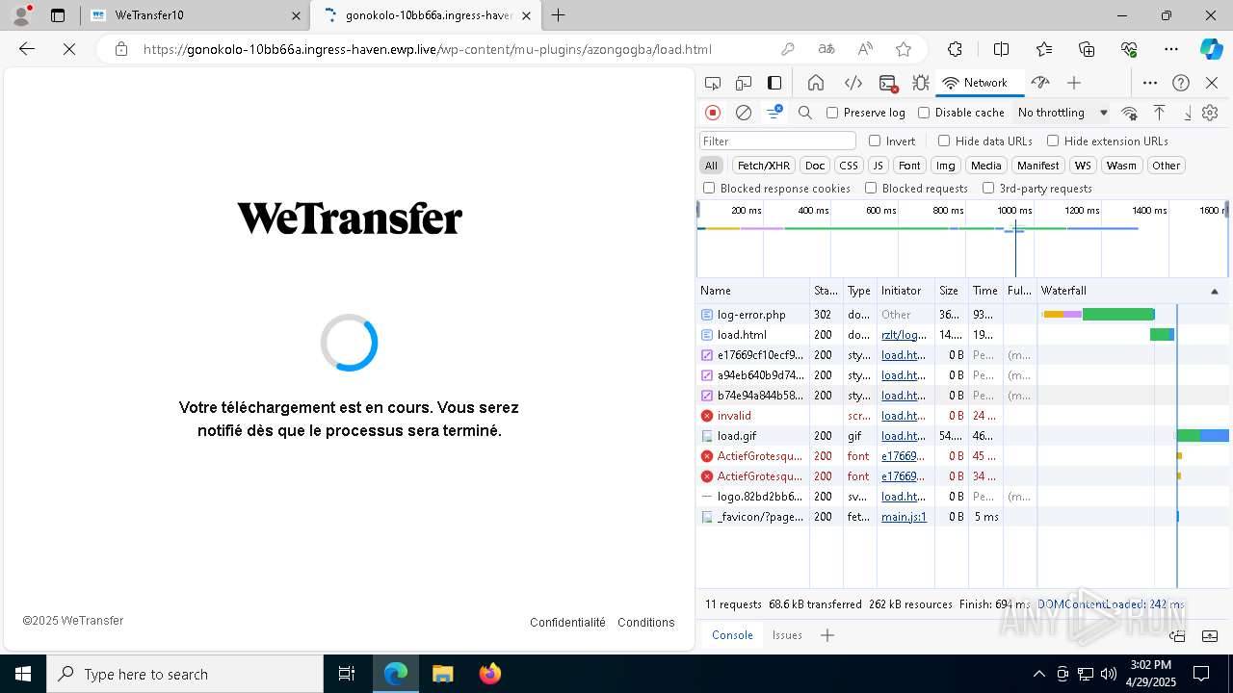The image size is (1233, 693).
Task: Open the Copilot icon in browser toolbar
Action: pyautogui.click(x=1211, y=49)
